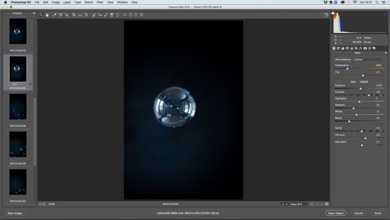Open the Effects (fx) panel icon
Viewport: 390px width, 220px height.
point(361,48)
